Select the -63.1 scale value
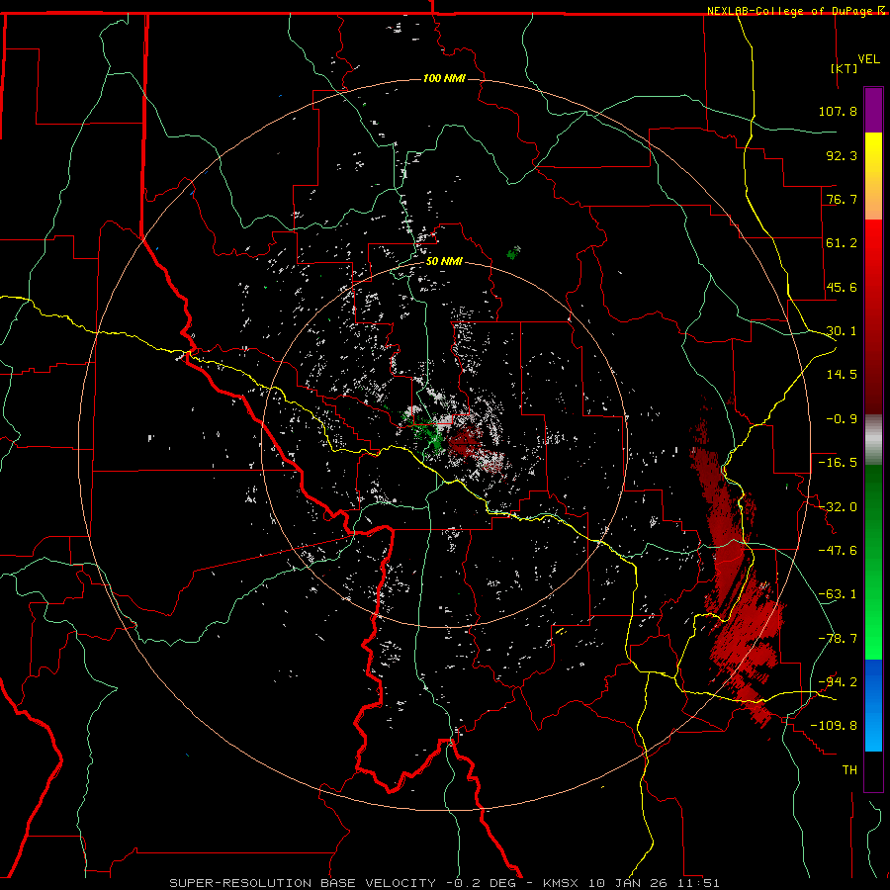Screen dimensions: 890x890 [x=838, y=594]
